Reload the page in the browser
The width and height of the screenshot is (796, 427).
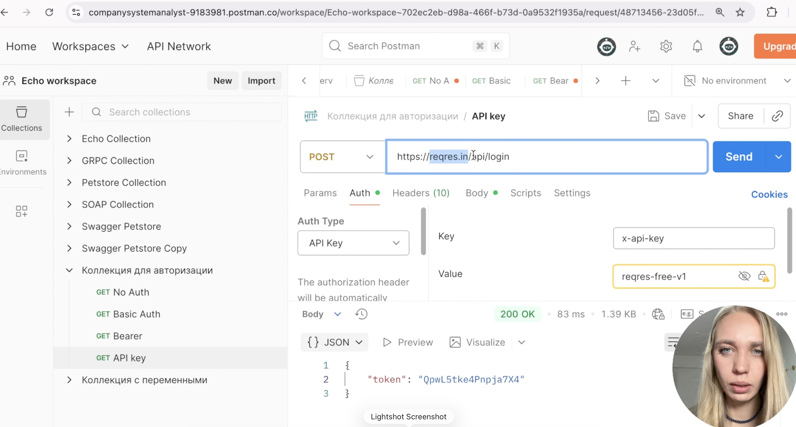(x=49, y=12)
